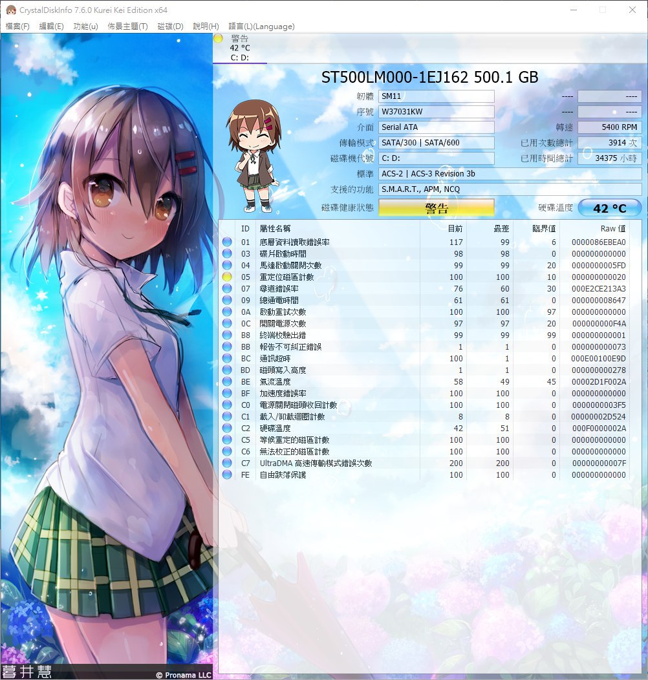Image resolution: width=648 pixels, height=680 pixels.
Task: Click the 臨界值 column header
Action: [545, 229]
